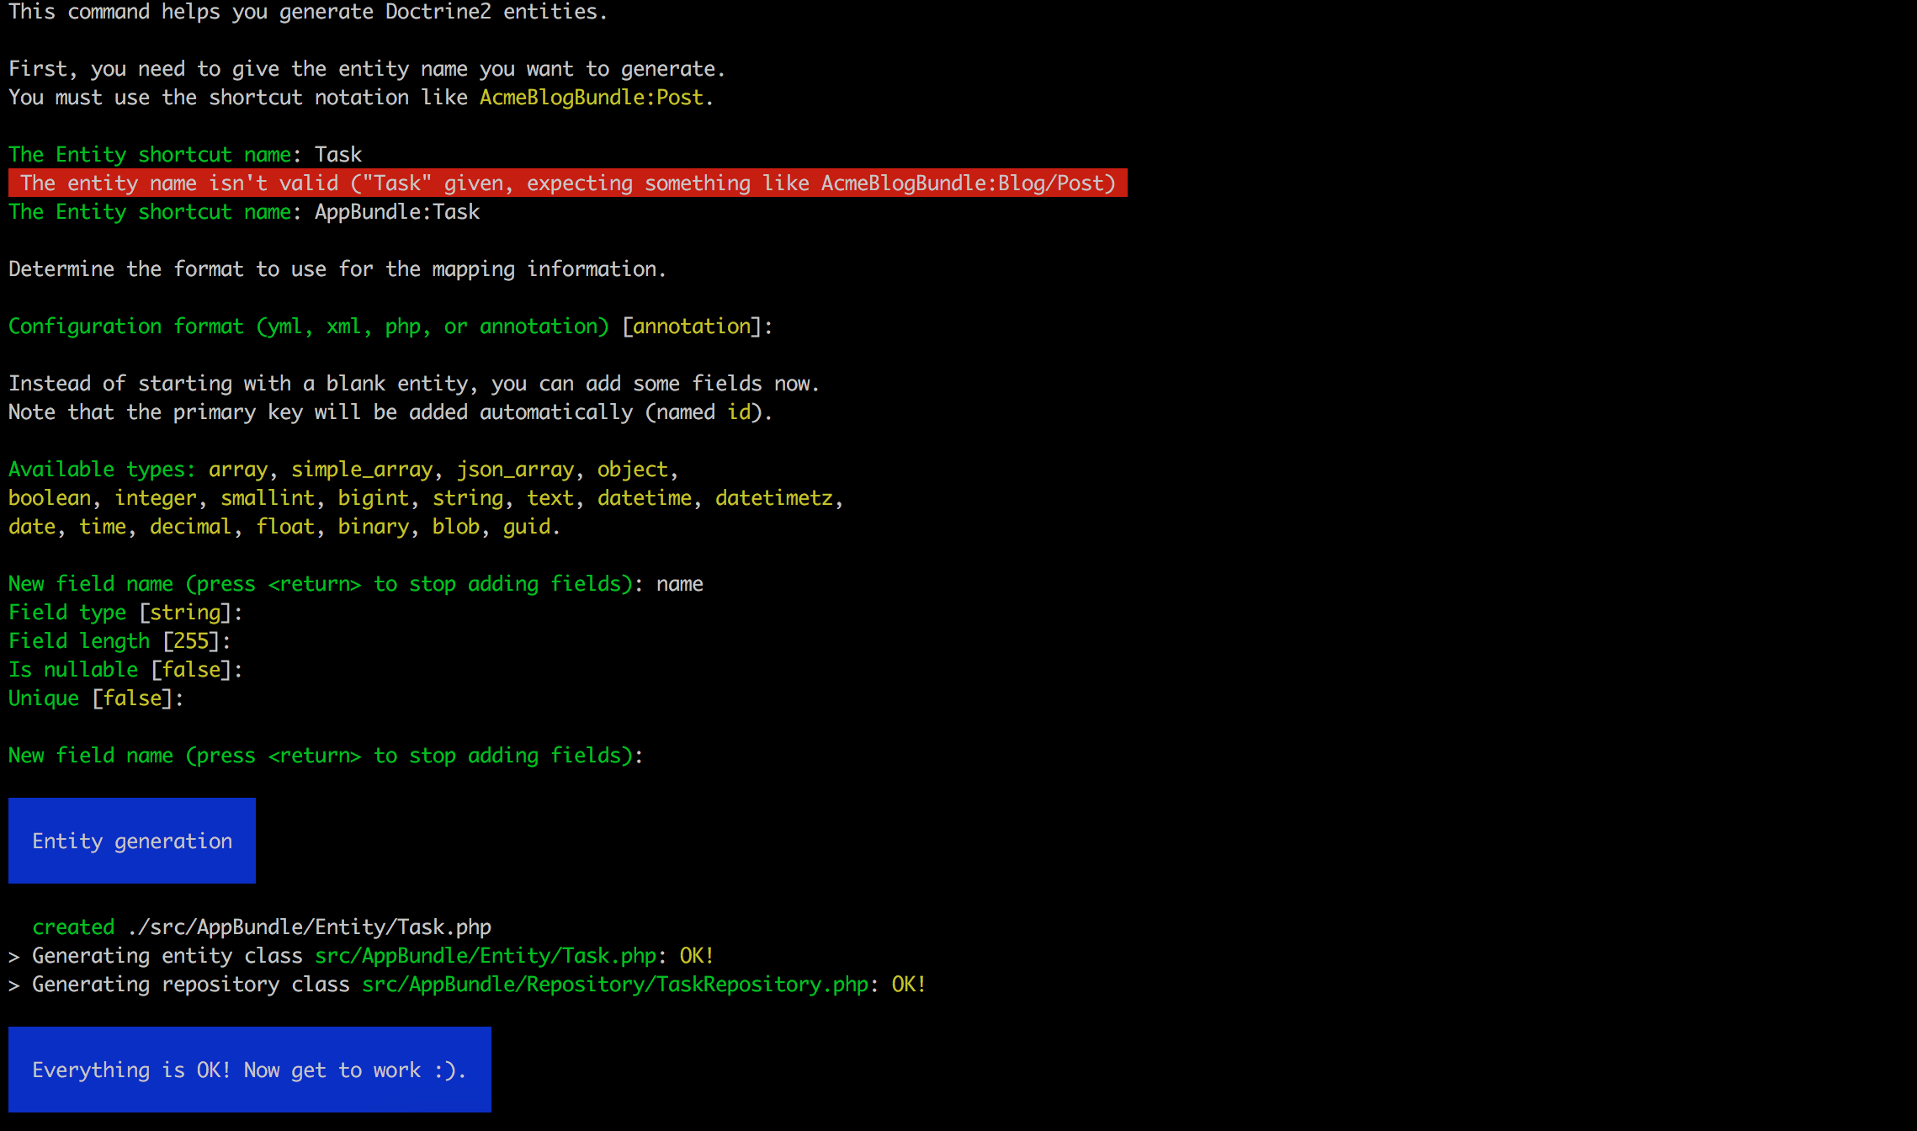
Task: Click the last empty 'New field name' prompt
Action: 325,756
